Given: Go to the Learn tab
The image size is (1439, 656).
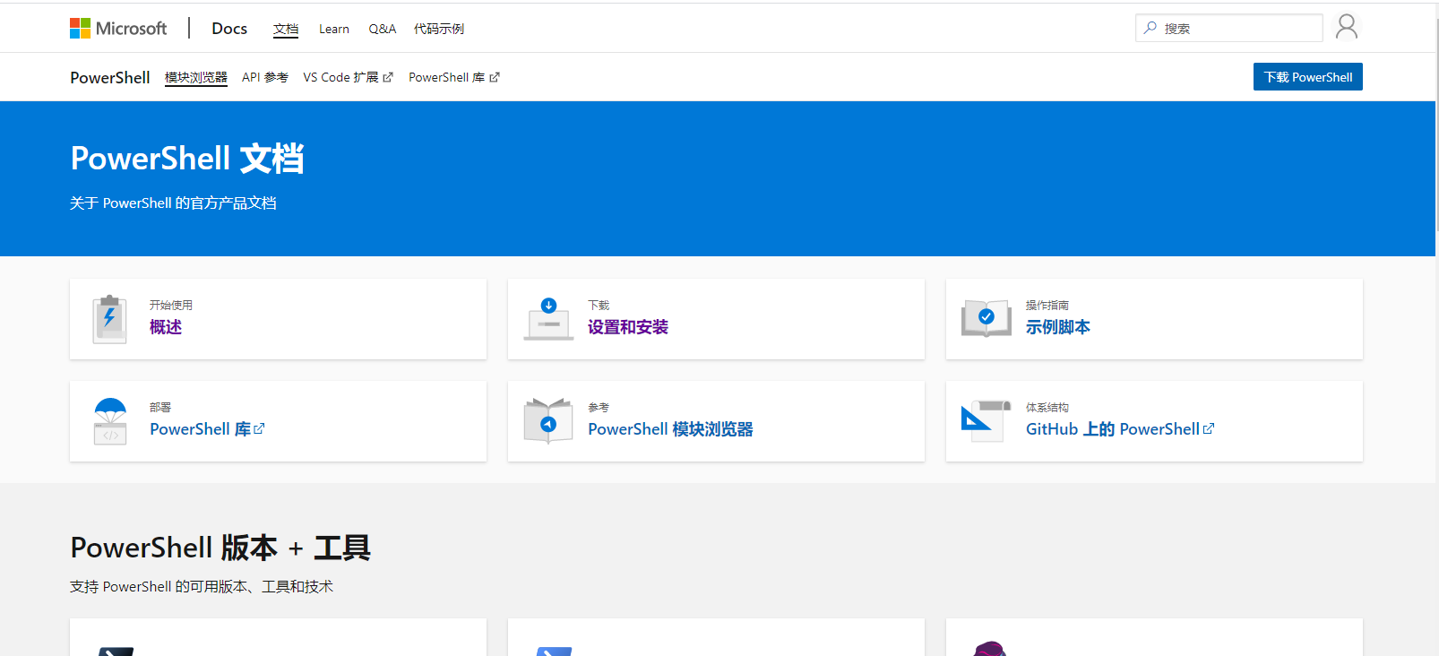Looking at the screenshot, I should (334, 29).
